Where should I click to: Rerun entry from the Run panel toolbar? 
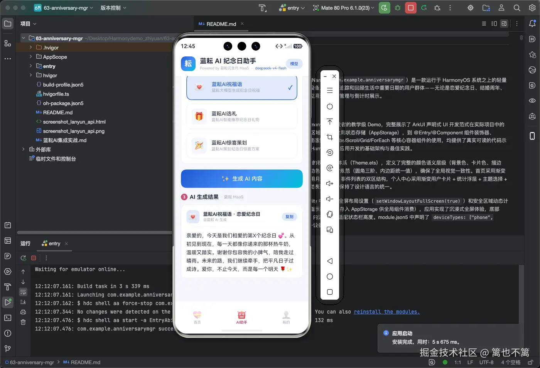coord(24,258)
